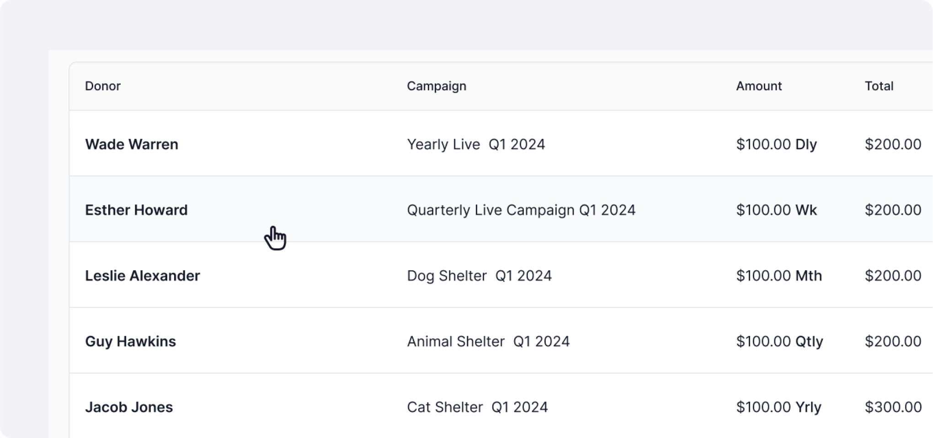Open Animal Shelter Q1 2024 campaign
The image size is (933, 438).
[488, 341]
